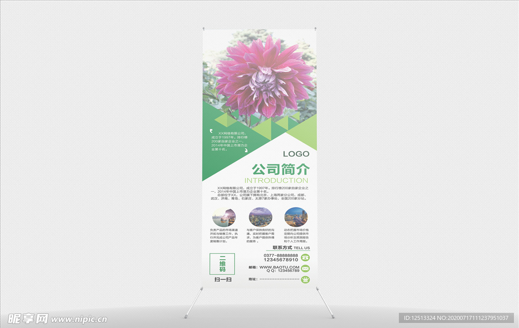This screenshot has width=519, height=328.
Task: Click the circular photo above 动态把握市场价格
Action: [x=296, y=217]
